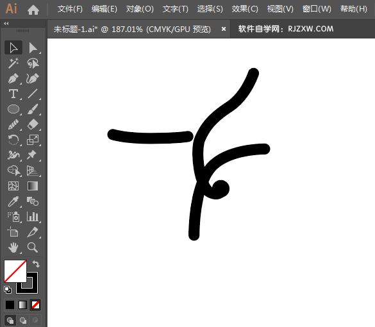Image resolution: width=375 pixels, height=327 pixels.
Task: Activate the Hand tool
Action: 13,247
